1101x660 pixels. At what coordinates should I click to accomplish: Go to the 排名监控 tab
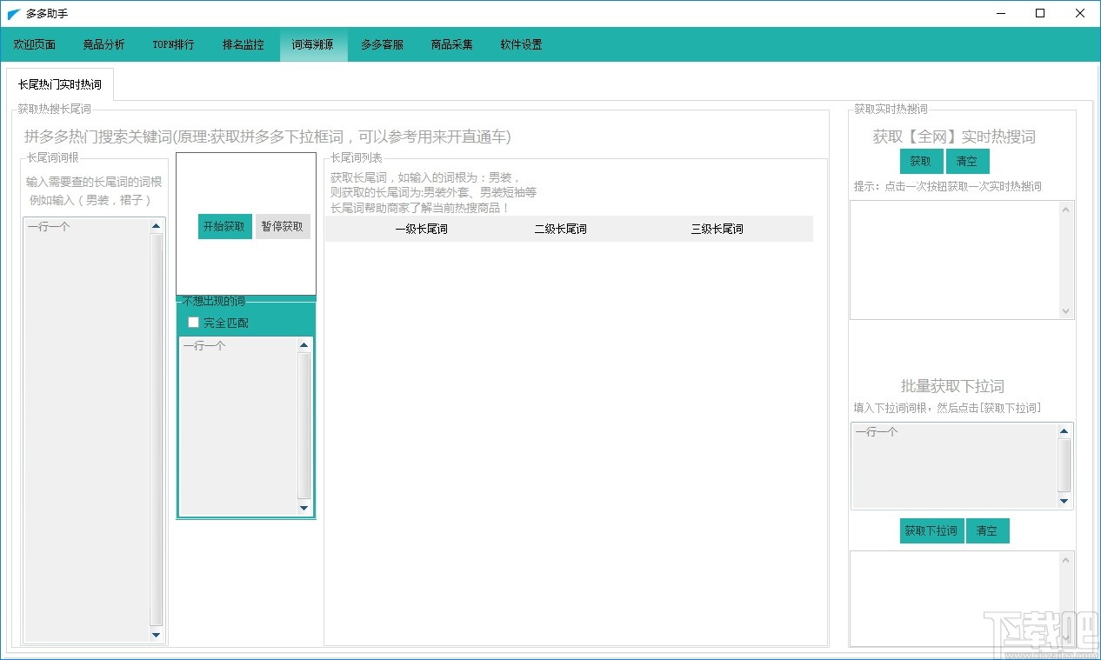[244, 44]
